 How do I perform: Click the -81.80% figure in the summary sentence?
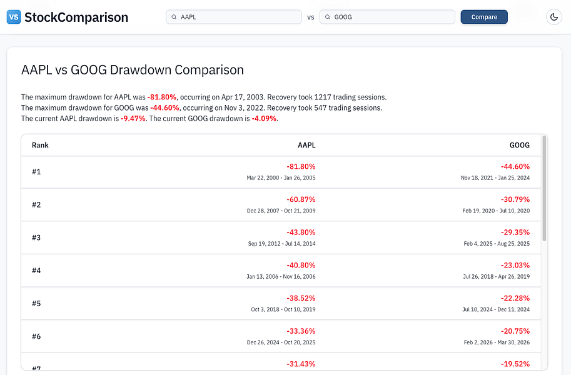coord(162,97)
